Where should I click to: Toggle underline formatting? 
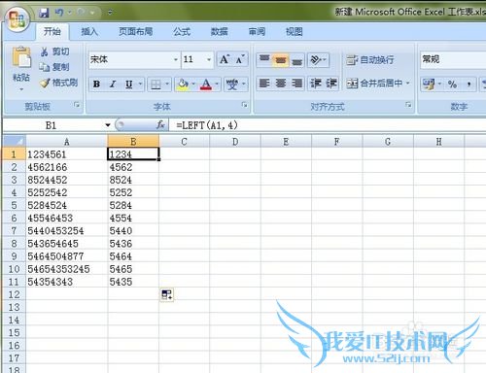129,85
